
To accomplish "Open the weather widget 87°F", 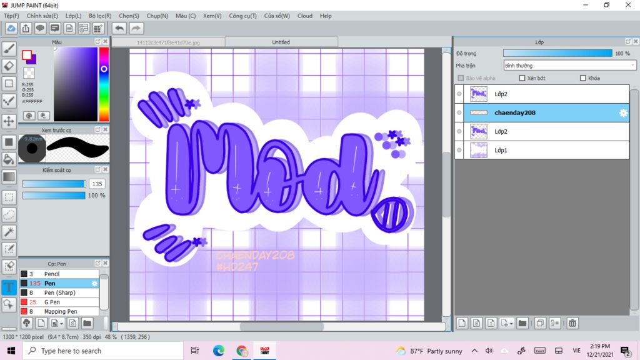I will pos(429,351).
